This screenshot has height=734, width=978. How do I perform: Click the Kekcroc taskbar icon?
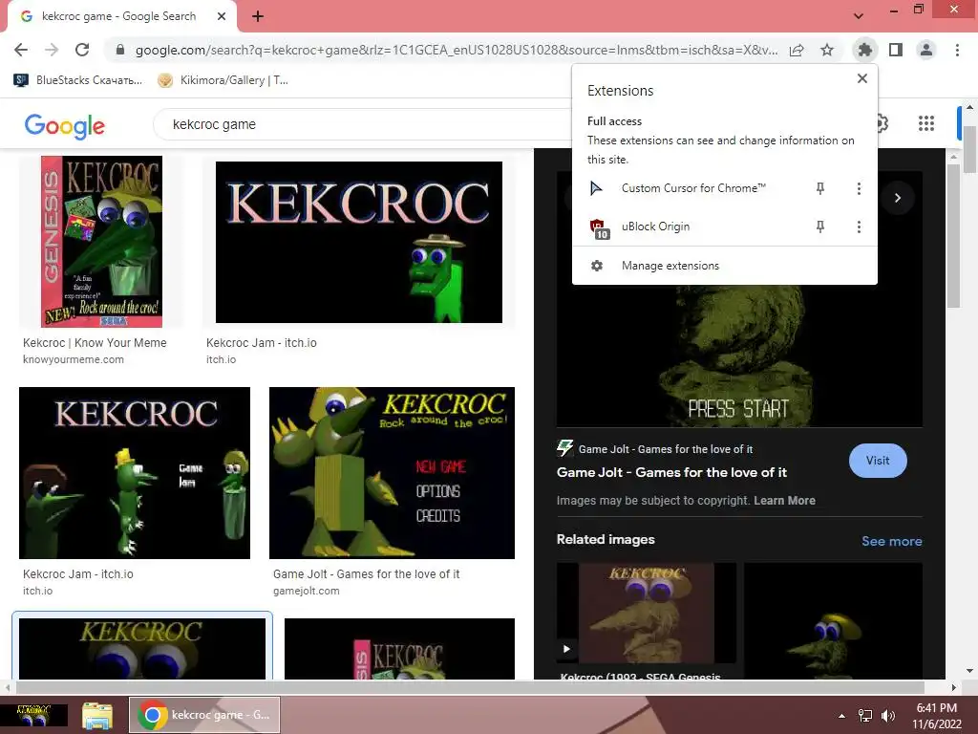pos(33,715)
